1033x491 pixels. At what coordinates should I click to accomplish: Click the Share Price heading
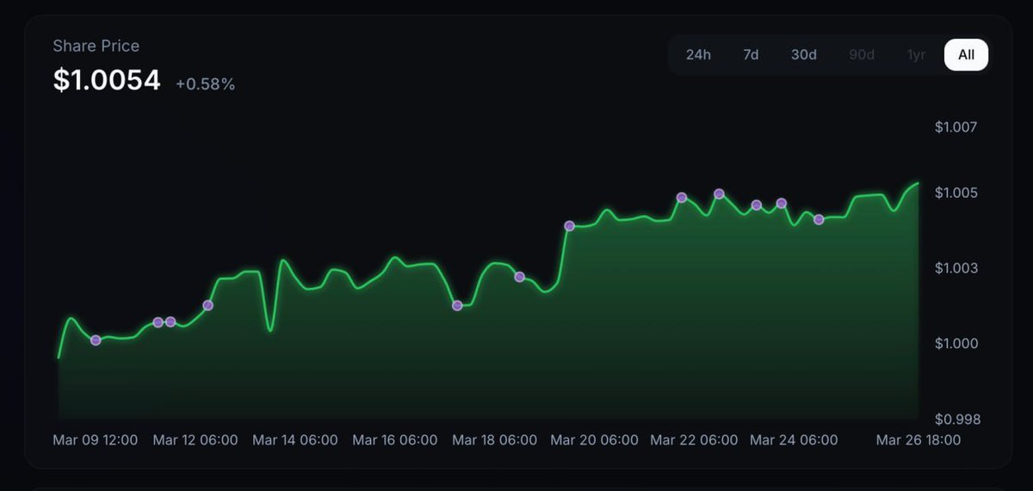click(96, 46)
